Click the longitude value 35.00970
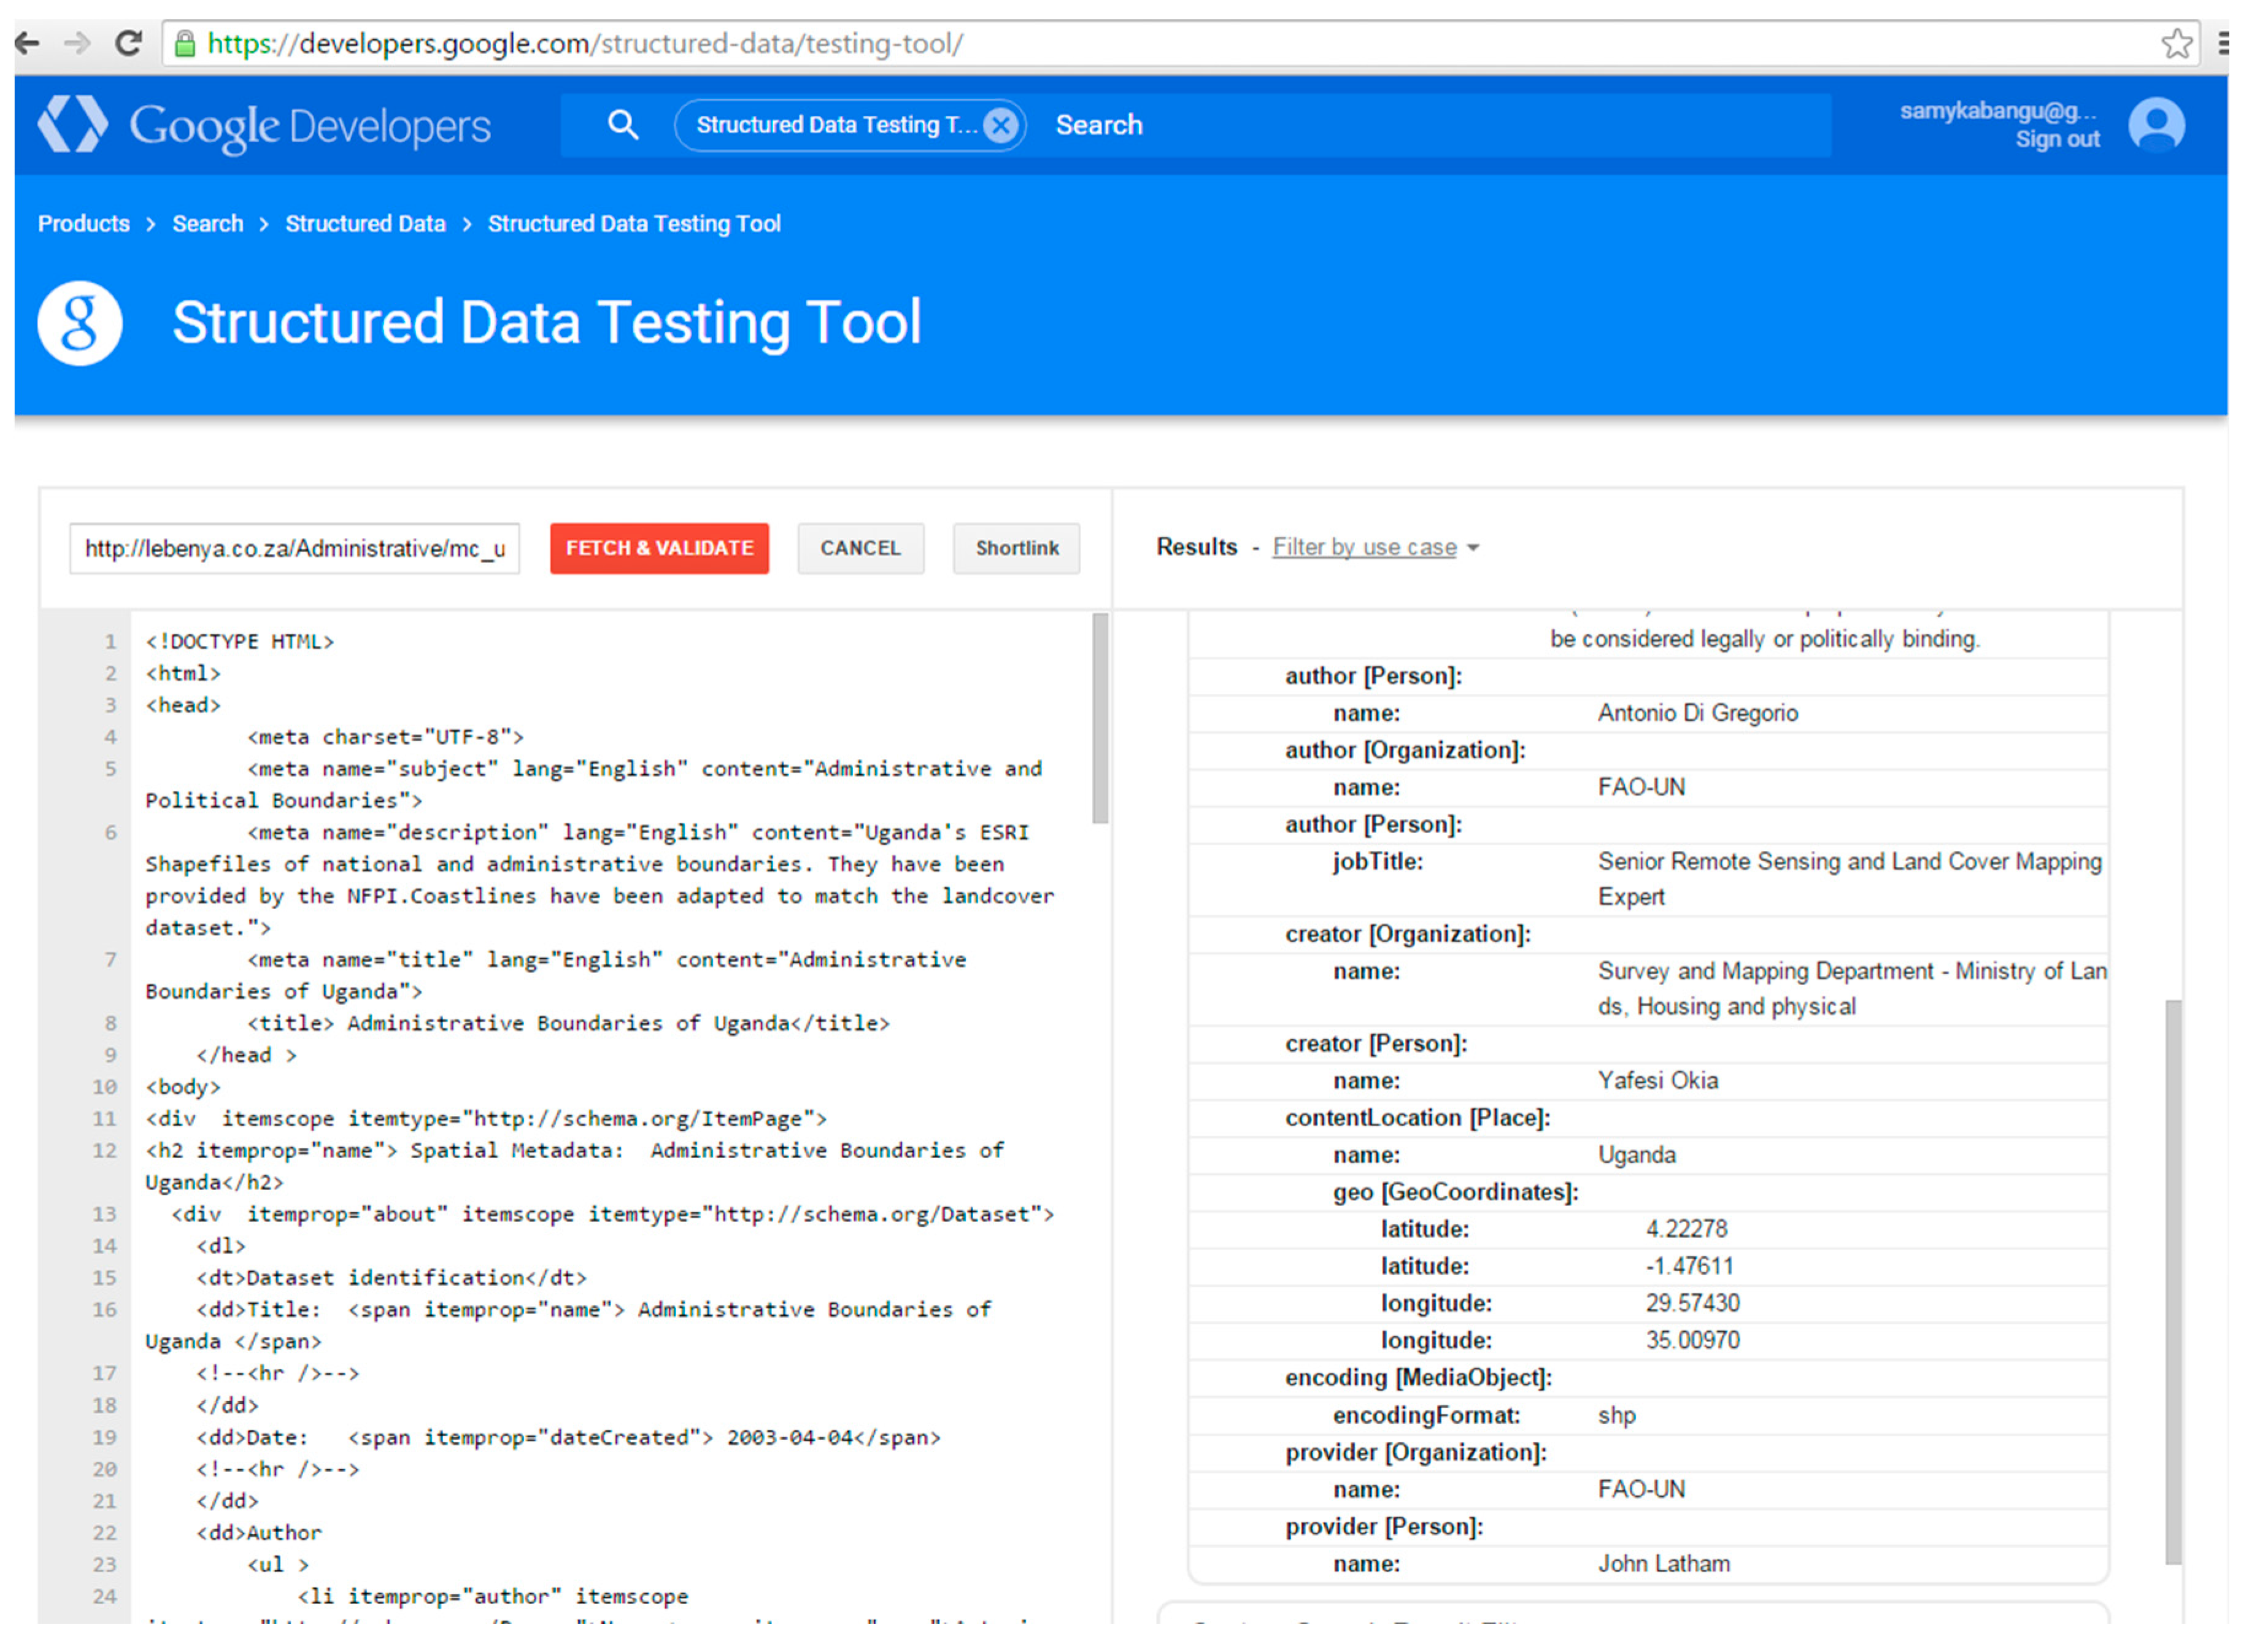 (x=1693, y=1340)
